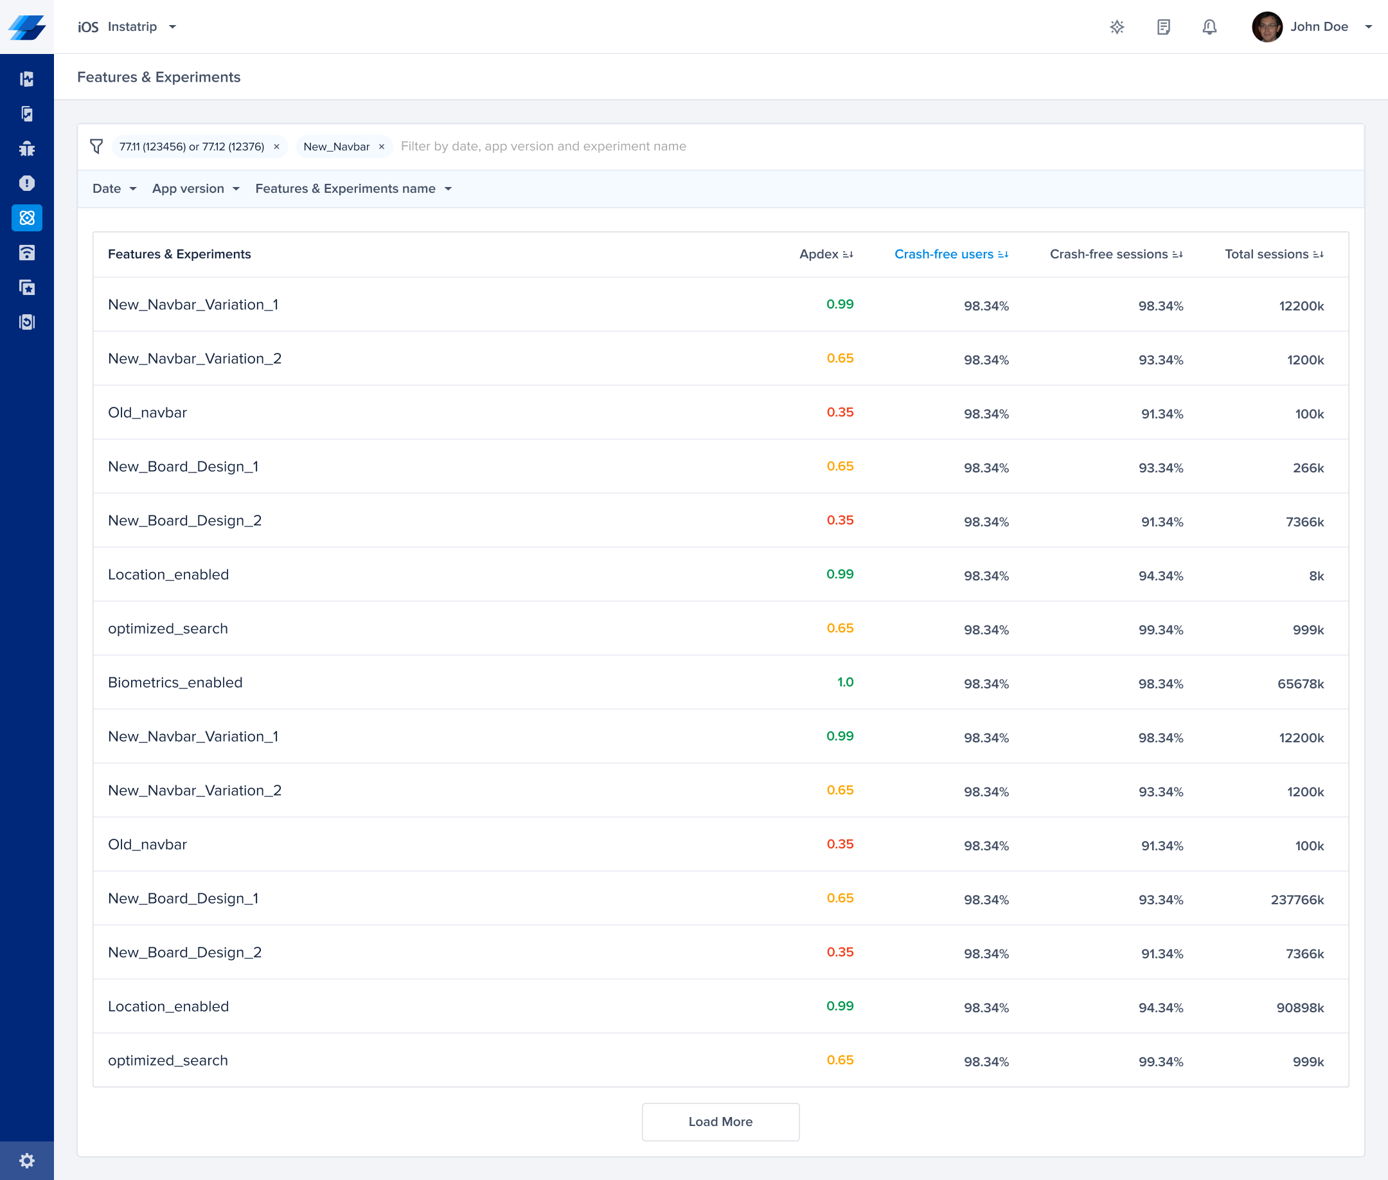The height and width of the screenshot is (1180, 1388).
Task: Expand the John Doe account dropdown arrow
Action: [1369, 27]
